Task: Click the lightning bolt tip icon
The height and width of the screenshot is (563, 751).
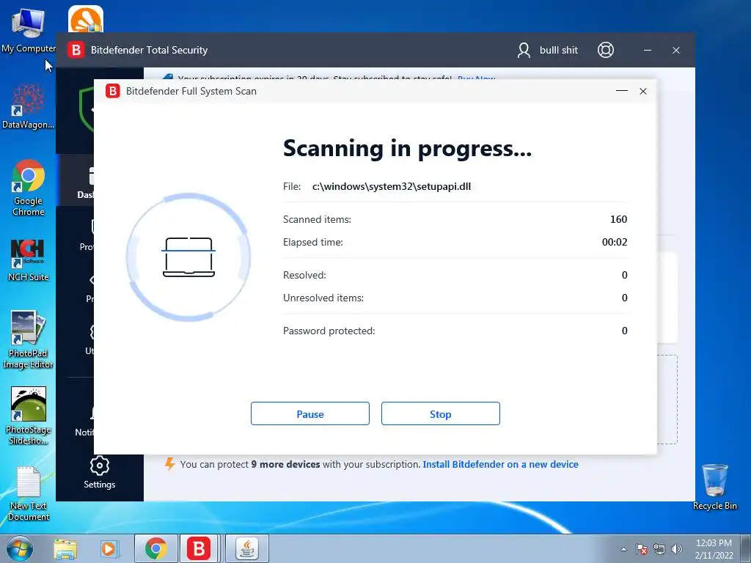Action: (169, 463)
